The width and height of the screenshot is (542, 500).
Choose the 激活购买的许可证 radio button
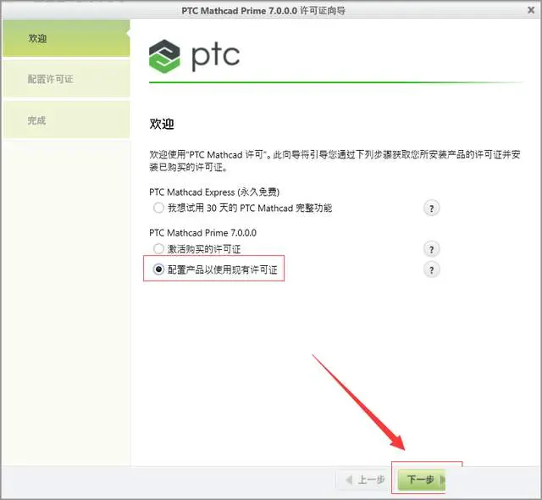tap(158, 248)
